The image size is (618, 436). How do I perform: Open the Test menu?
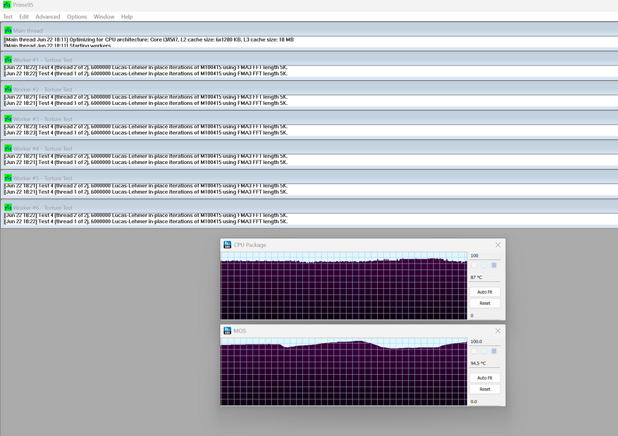(8, 17)
